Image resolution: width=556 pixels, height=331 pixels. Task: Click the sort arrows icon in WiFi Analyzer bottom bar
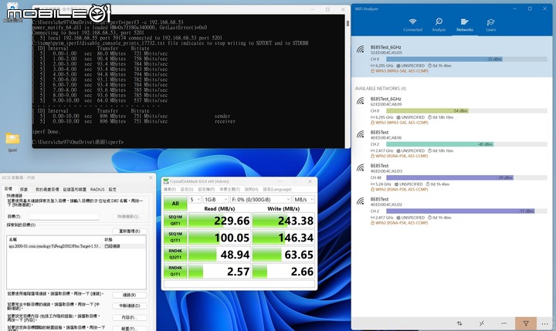pos(459,323)
